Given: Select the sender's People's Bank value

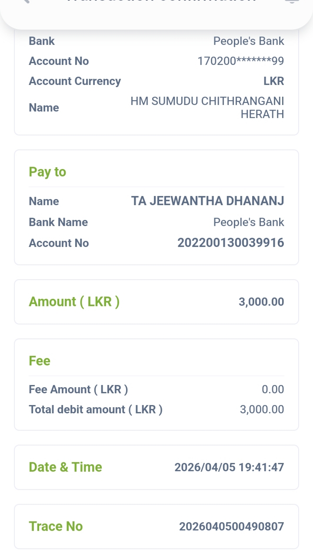Looking at the screenshot, I should pyautogui.click(x=248, y=41).
